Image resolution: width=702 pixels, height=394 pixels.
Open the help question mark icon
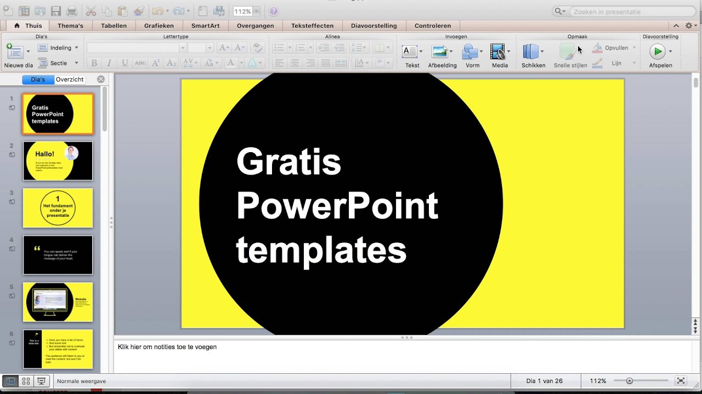[x=273, y=11]
